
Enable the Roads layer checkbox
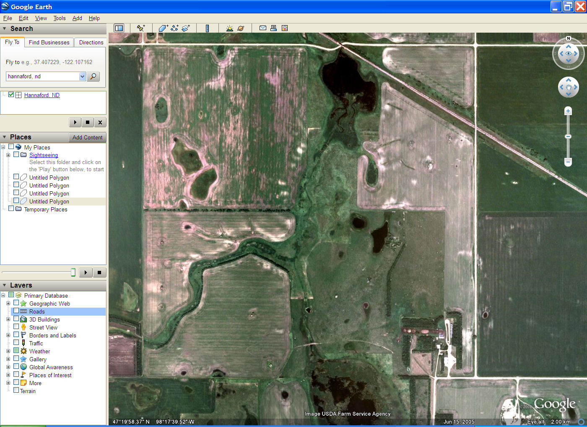(16, 311)
